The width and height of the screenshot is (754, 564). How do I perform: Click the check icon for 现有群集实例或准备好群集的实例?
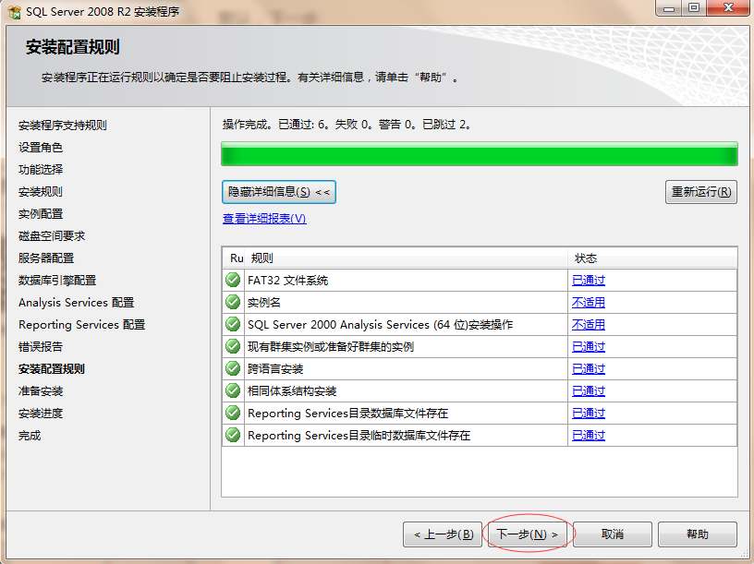click(233, 346)
